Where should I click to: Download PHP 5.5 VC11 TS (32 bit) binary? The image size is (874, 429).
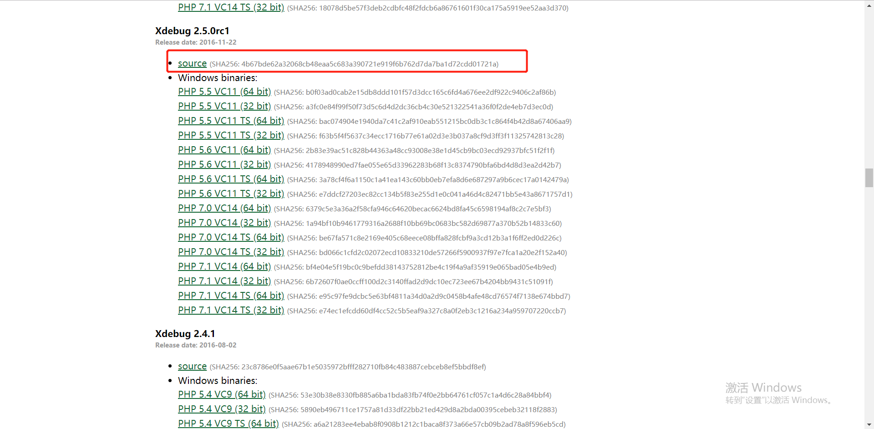pos(231,135)
